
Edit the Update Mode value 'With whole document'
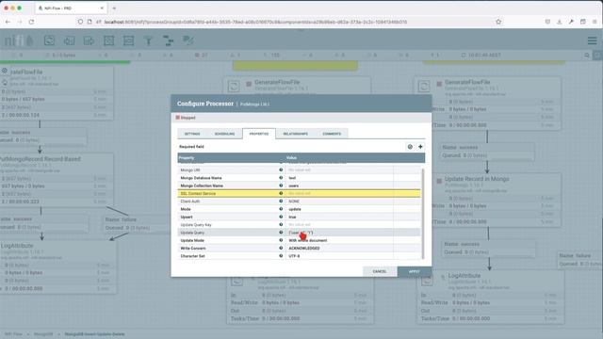tap(339, 240)
